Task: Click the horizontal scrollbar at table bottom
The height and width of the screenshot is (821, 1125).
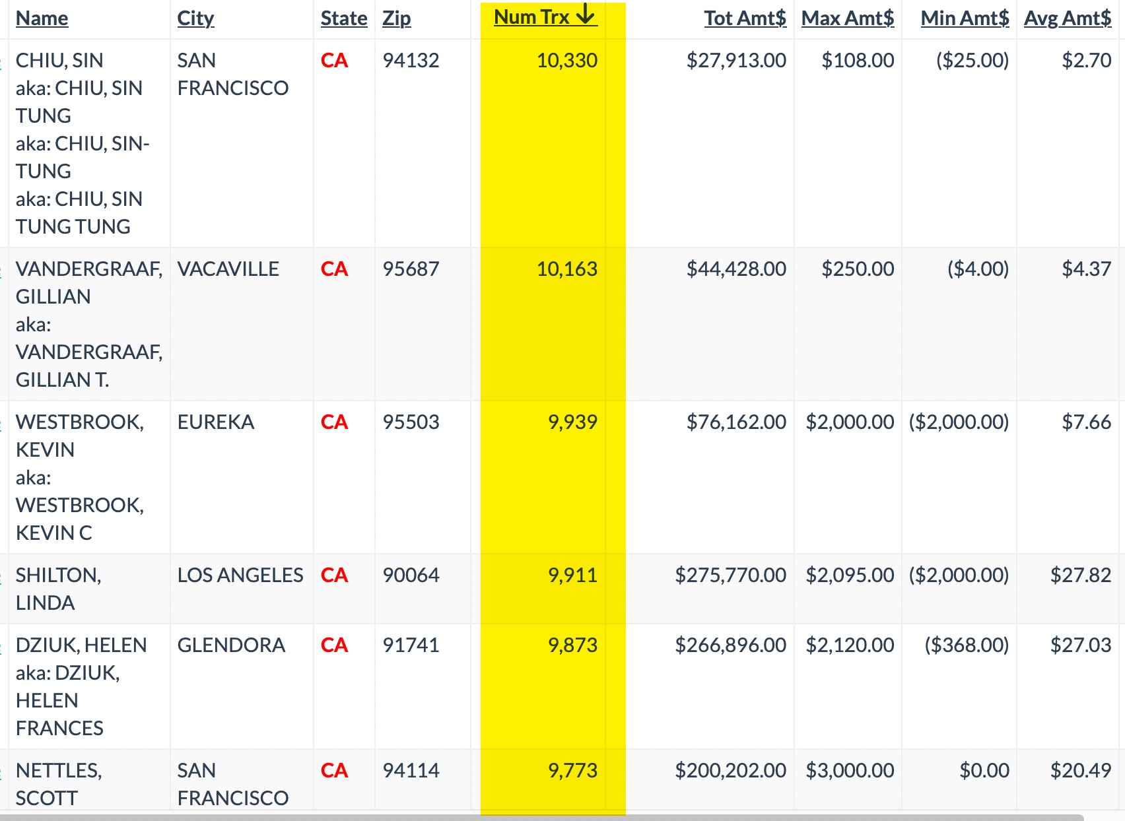Action: tap(541, 817)
